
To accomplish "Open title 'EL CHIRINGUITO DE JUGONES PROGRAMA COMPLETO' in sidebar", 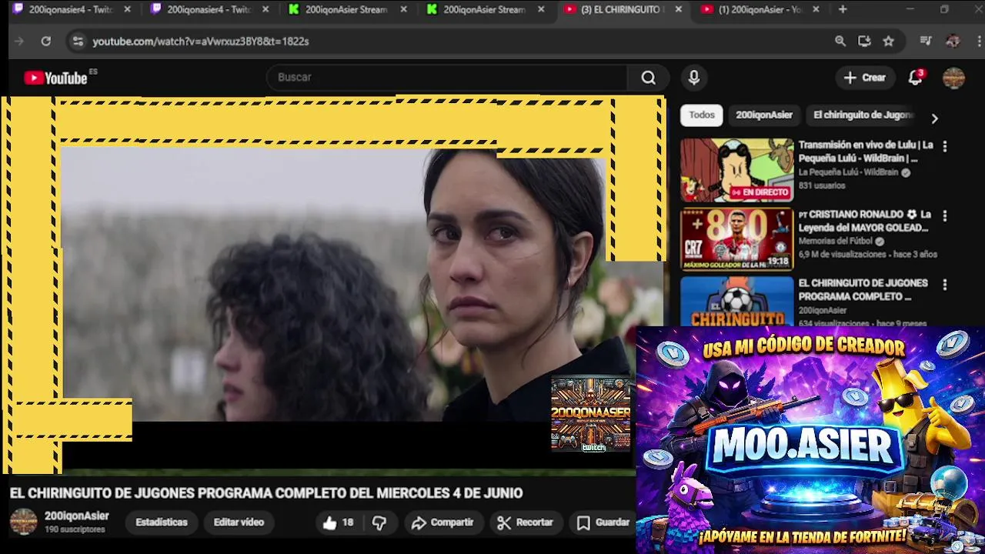I will click(863, 290).
